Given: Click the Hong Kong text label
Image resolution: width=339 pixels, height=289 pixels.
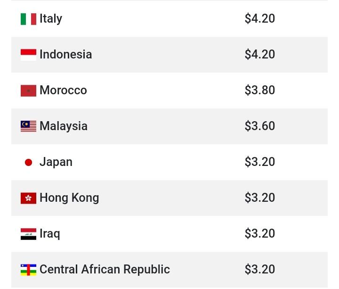Looking at the screenshot, I should coord(69,198).
